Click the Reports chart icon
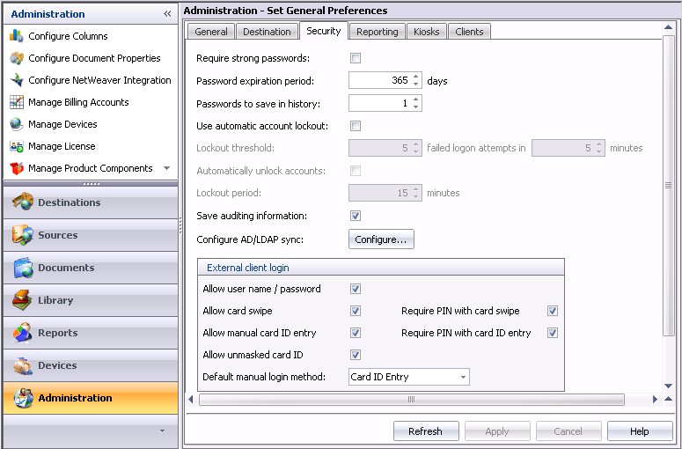The height and width of the screenshot is (449, 682). coord(23,333)
